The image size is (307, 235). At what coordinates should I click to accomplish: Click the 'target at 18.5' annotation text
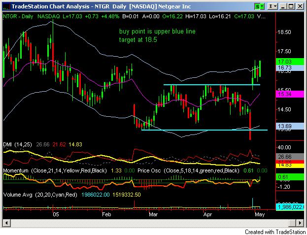(x=138, y=40)
